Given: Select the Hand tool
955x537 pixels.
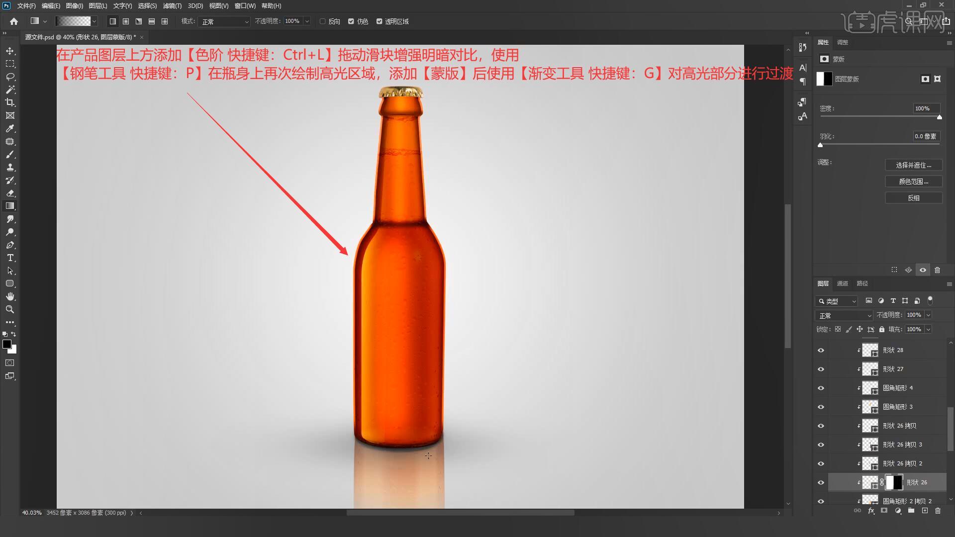Looking at the screenshot, I should tap(10, 297).
